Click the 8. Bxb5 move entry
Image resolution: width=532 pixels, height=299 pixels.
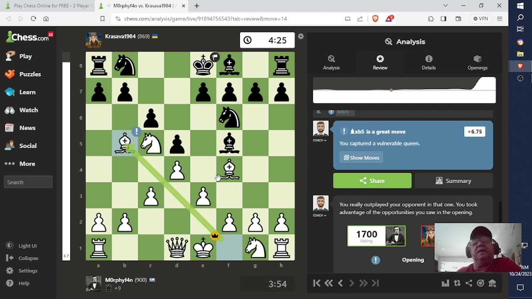tap(343, 112)
